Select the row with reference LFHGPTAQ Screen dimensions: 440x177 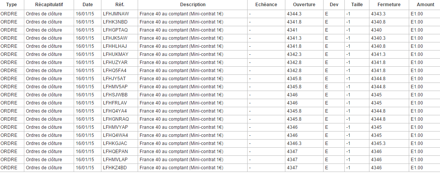(x=115, y=30)
